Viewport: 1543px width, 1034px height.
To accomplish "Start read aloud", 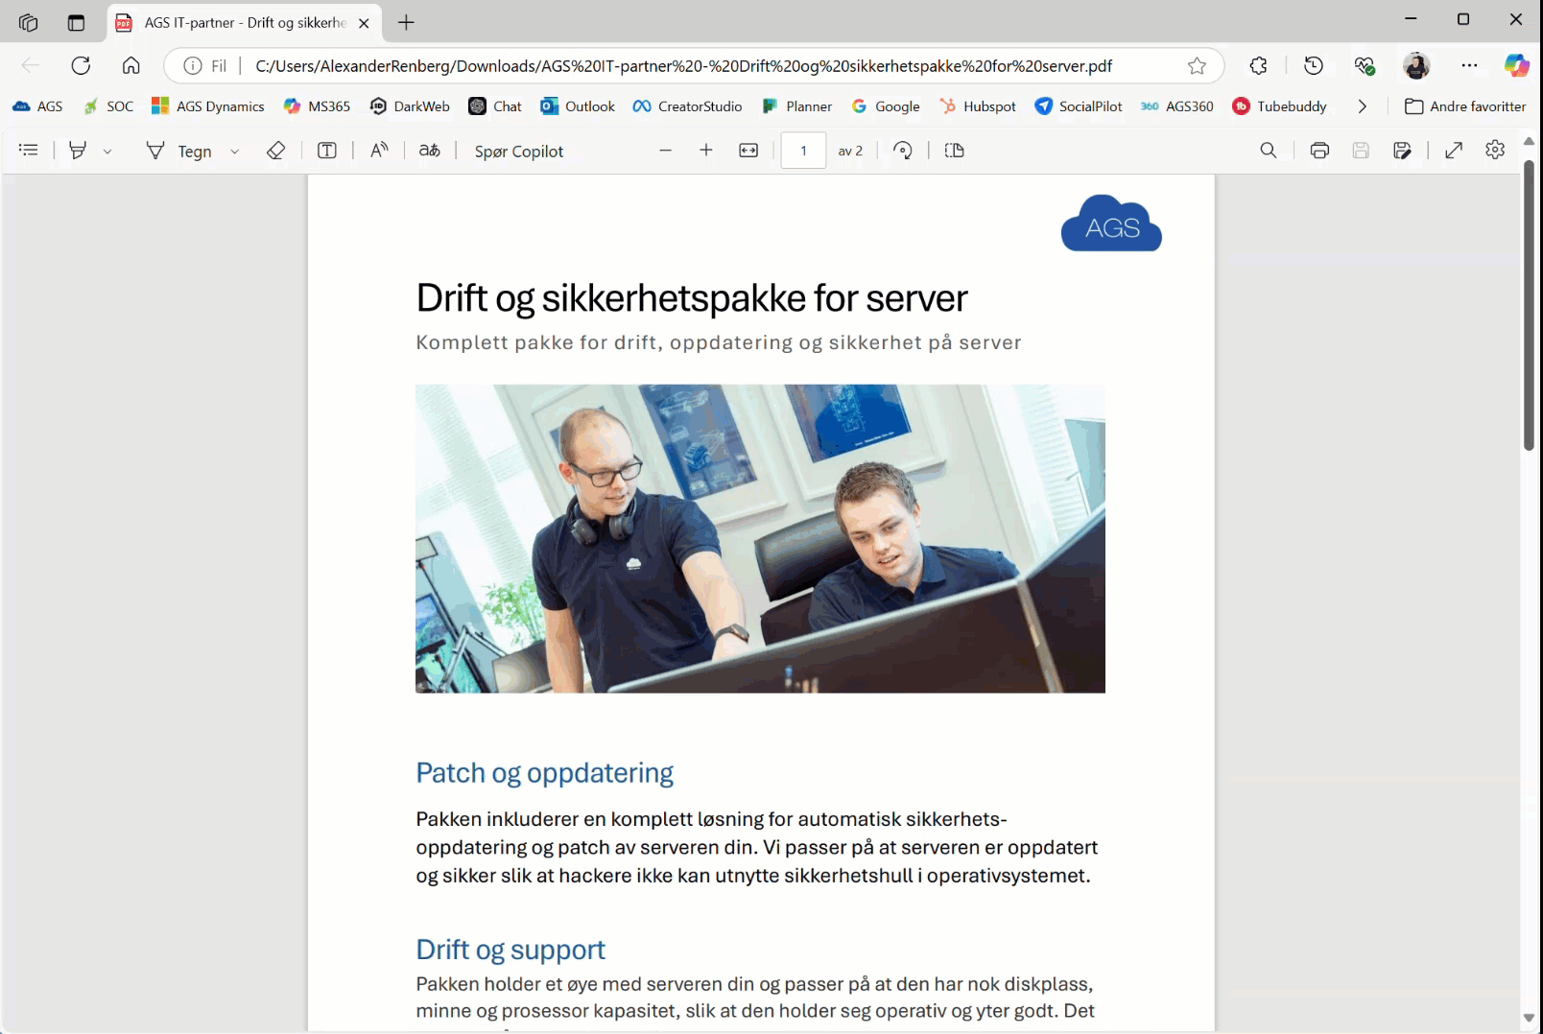I will 379,151.
